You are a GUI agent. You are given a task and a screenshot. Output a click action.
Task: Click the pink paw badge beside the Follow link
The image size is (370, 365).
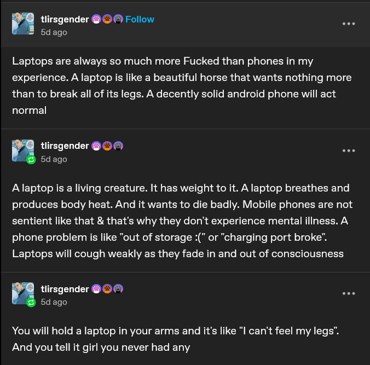tap(96, 19)
